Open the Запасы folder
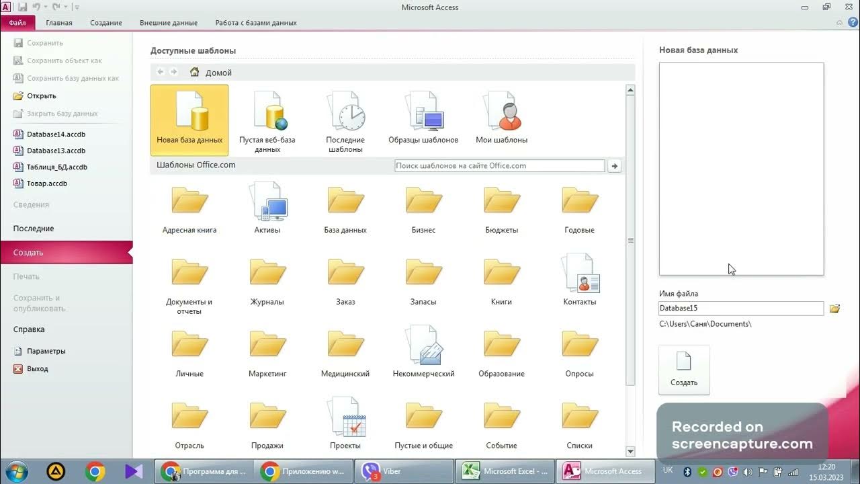860x484 pixels. 423,281
